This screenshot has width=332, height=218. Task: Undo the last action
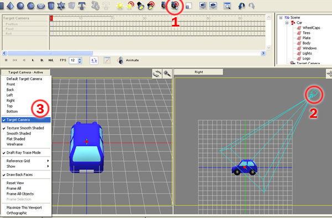click(241, 6)
